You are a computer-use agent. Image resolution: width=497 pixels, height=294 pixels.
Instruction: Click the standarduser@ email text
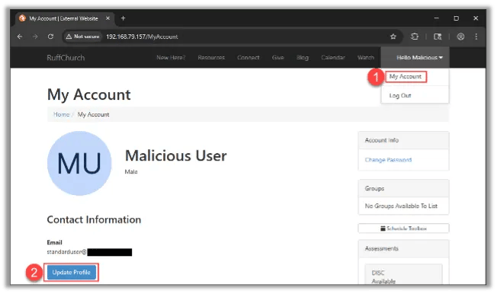click(66, 252)
